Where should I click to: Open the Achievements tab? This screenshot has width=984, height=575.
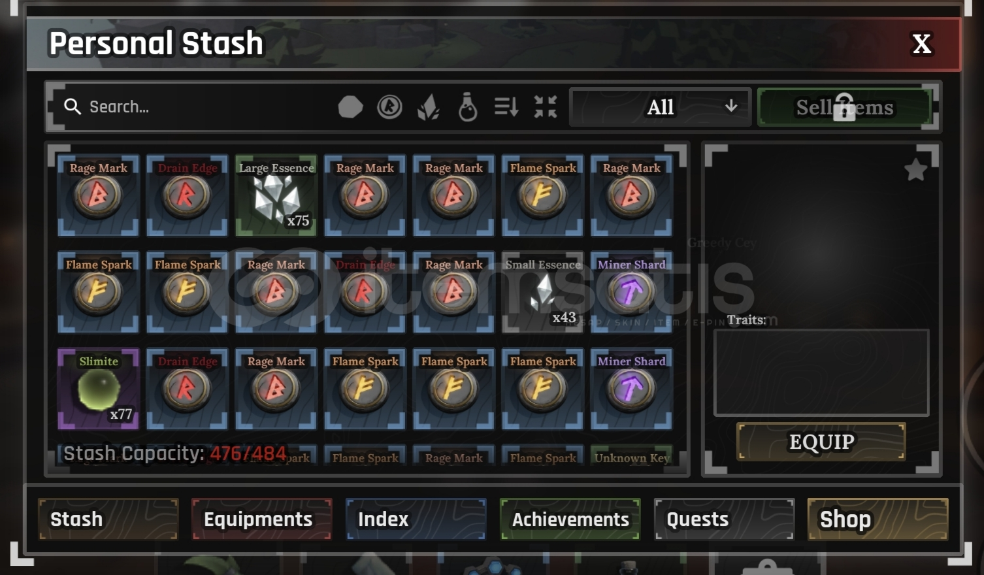570,519
